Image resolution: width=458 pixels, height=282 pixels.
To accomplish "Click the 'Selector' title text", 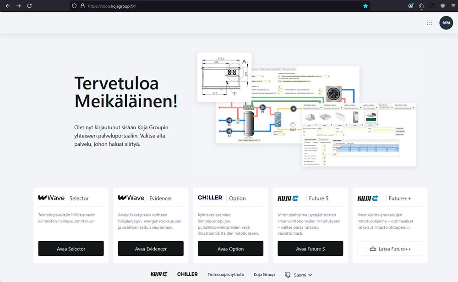I will [79, 199].
